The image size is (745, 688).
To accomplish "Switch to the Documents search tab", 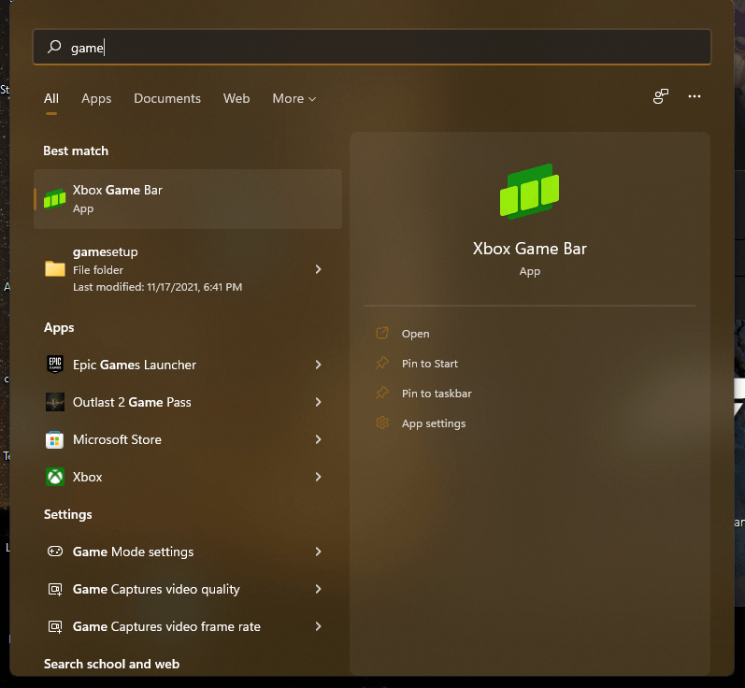I will click(x=167, y=98).
